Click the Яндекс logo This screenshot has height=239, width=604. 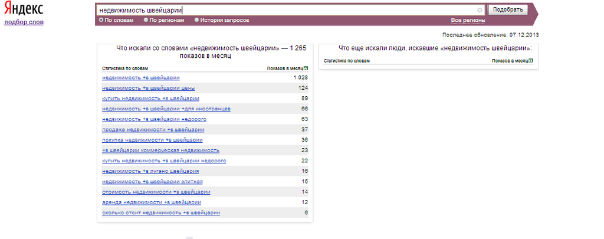point(23,9)
